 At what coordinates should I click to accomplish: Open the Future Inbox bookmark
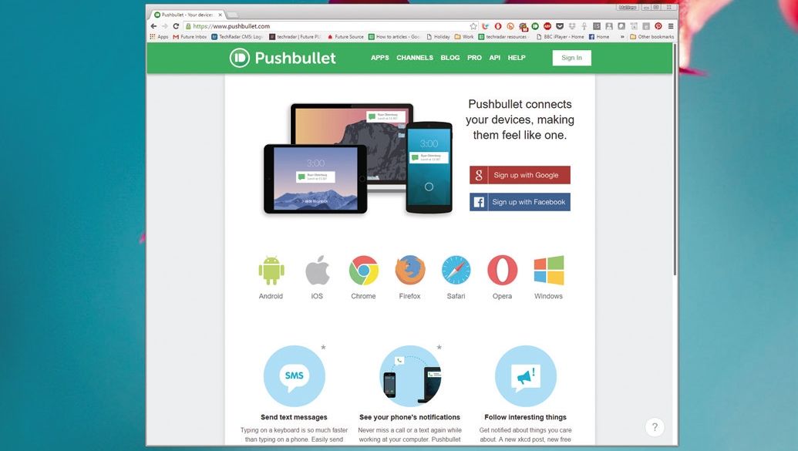coord(190,37)
